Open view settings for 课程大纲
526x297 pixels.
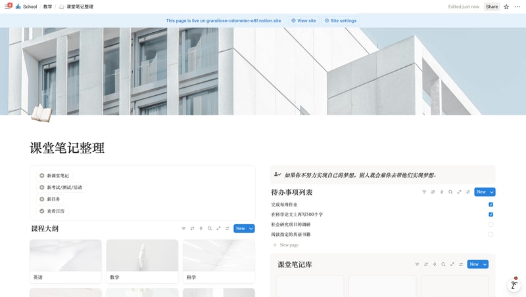click(227, 228)
